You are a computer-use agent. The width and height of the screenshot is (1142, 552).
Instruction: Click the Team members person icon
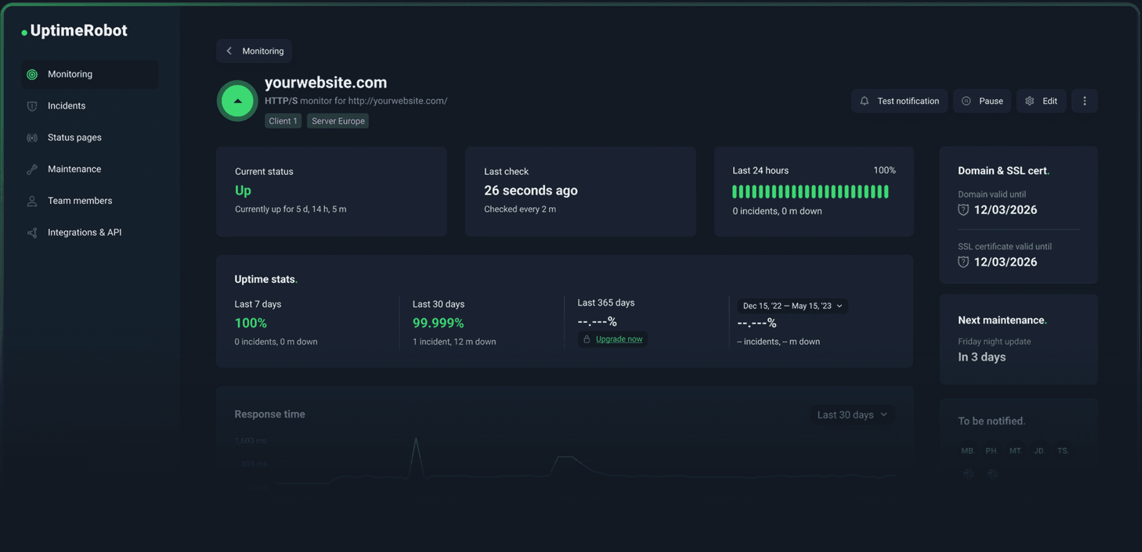[32, 201]
